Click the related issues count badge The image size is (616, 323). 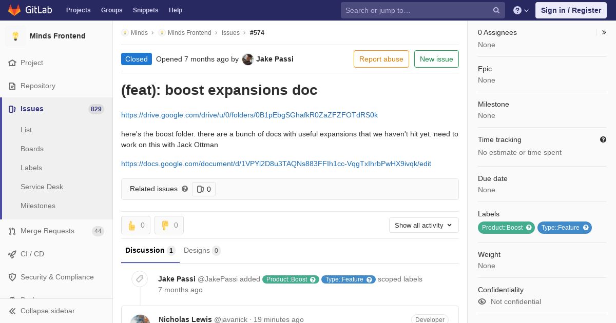[x=204, y=189]
